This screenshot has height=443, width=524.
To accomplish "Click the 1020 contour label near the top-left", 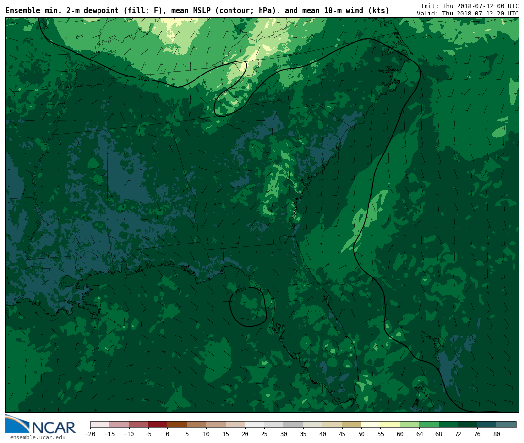I will coord(144,79).
